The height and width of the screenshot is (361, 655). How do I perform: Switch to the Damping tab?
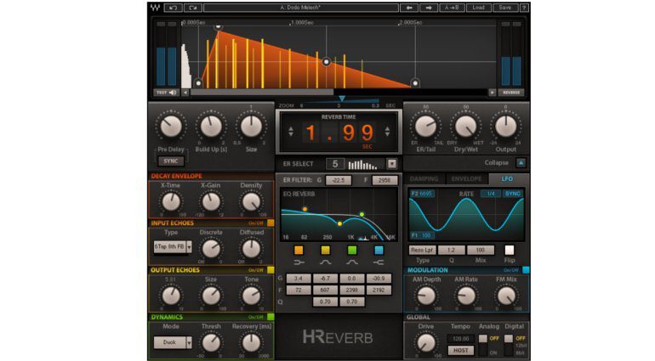click(424, 178)
